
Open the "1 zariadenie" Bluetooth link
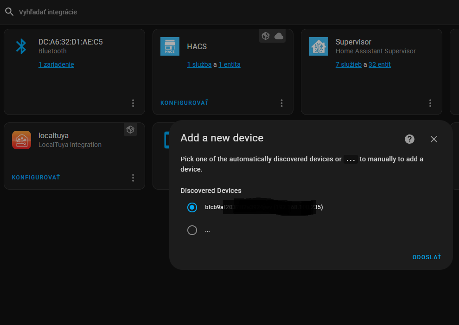click(x=56, y=64)
